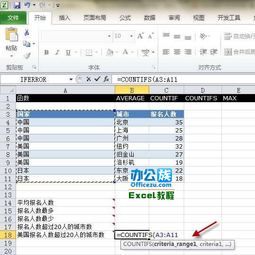Open the 字体 dialog launcher
Screen dimensions: 255x255
click(153, 67)
